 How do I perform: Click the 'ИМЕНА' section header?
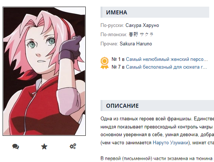[x=155, y=12]
